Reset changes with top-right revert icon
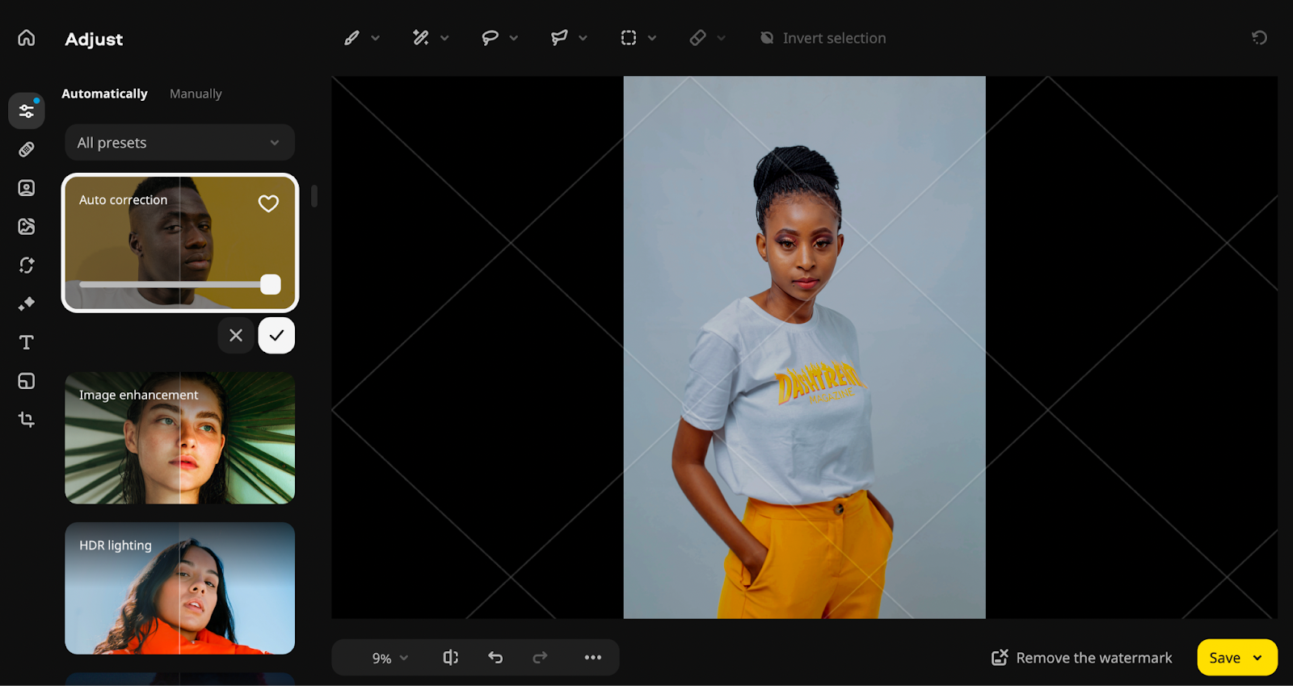 point(1259,38)
